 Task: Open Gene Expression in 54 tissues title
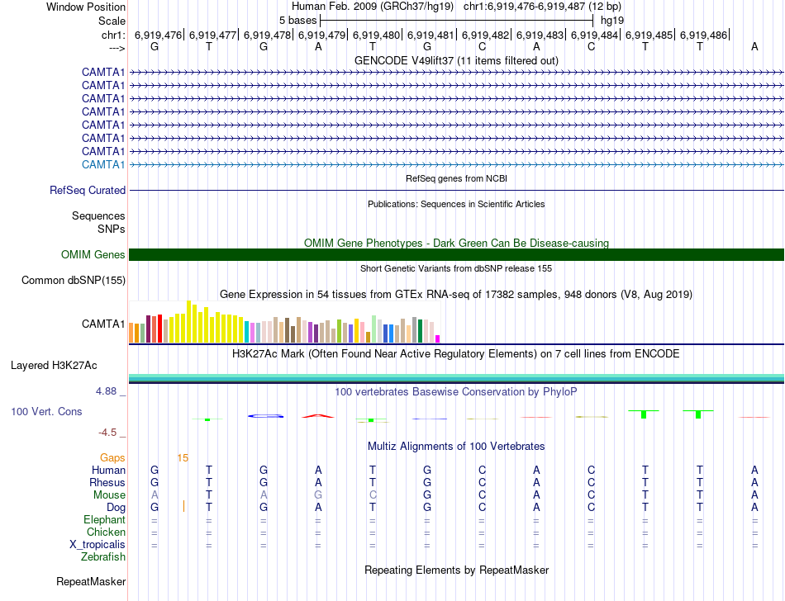[456, 295]
